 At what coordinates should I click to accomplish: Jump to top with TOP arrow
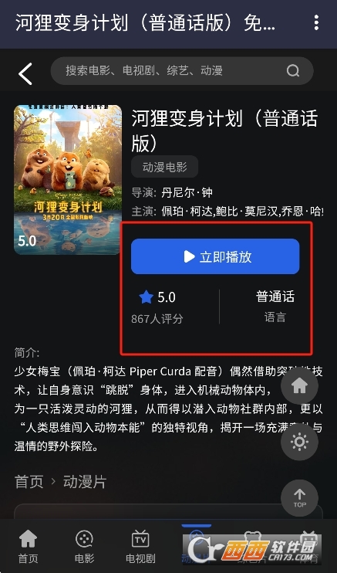tap(299, 498)
